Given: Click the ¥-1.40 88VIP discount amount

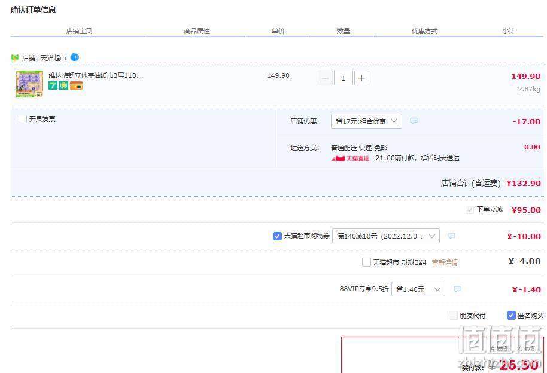Looking at the screenshot, I should point(527,289).
